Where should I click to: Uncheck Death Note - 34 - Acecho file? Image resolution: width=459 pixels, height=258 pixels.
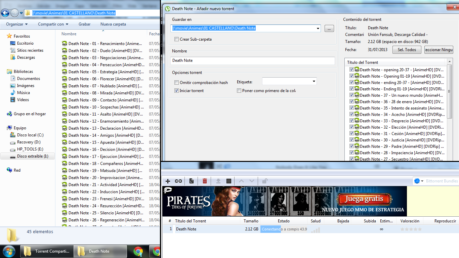pos(351,114)
